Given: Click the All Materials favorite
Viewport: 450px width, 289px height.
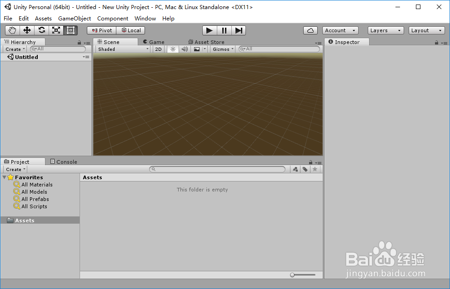Looking at the screenshot, I should coord(36,184).
